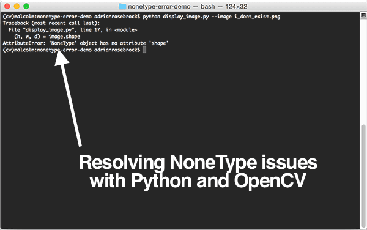Click the red close window button
The width and height of the screenshot is (367, 230).
click(x=7, y=6)
